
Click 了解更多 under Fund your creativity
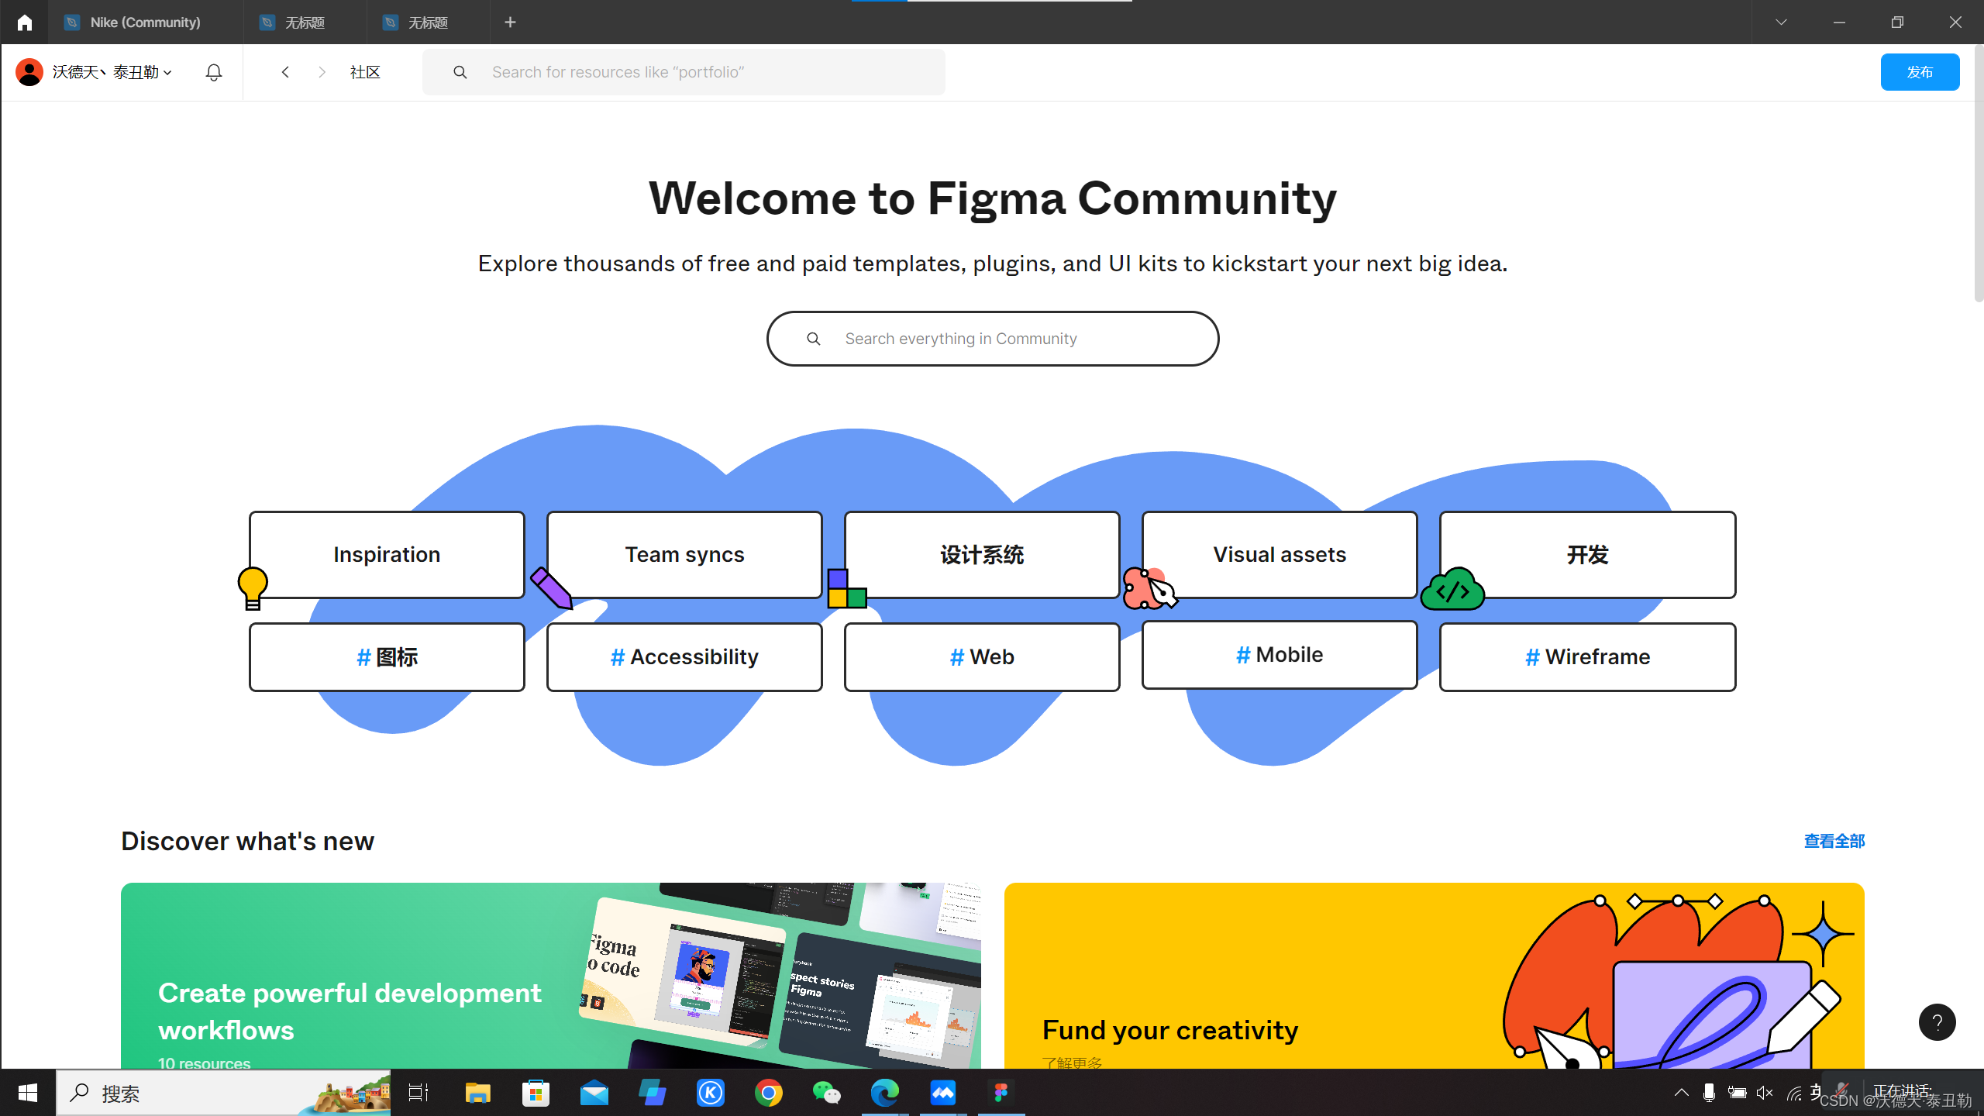1073,1063
